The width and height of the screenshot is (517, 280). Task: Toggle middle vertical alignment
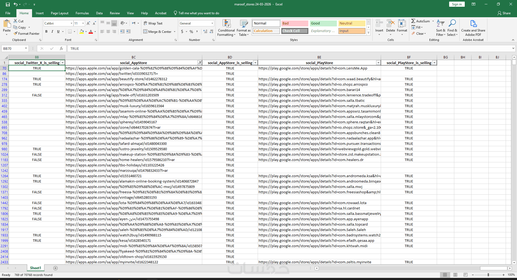pos(108,23)
